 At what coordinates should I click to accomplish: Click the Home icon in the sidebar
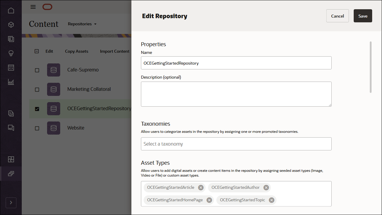click(x=11, y=10)
